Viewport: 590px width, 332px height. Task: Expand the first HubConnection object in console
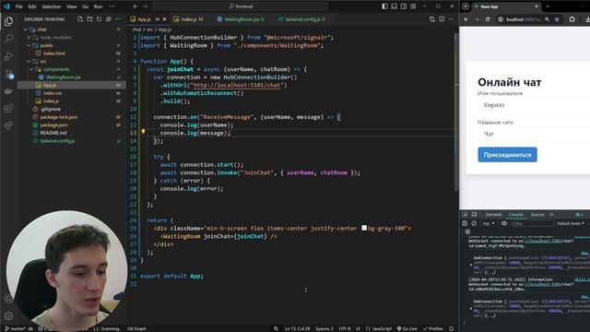point(471,266)
